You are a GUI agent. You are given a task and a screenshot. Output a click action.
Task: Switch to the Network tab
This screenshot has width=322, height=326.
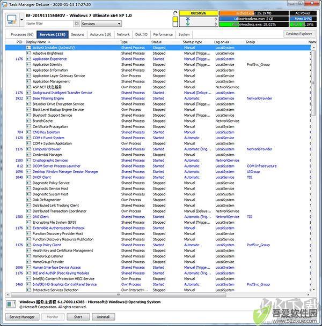(x=123, y=34)
